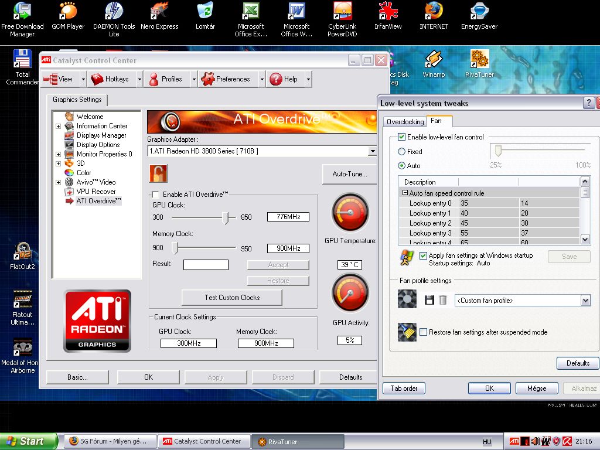Click the GPU Clock slider handle

pos(225,217)
